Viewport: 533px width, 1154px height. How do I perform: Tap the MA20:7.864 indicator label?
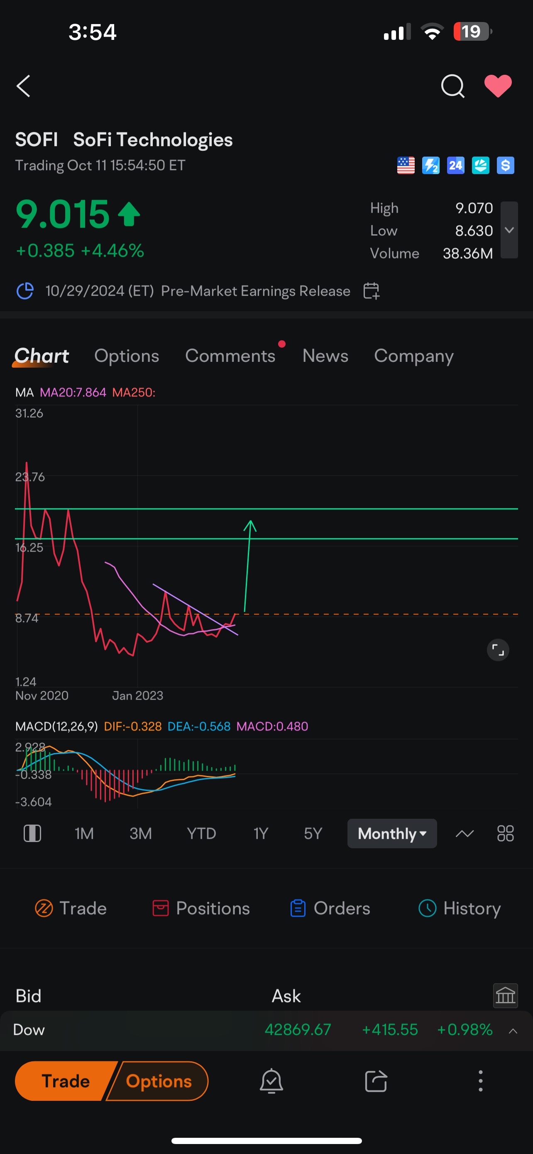pos(73,393)
